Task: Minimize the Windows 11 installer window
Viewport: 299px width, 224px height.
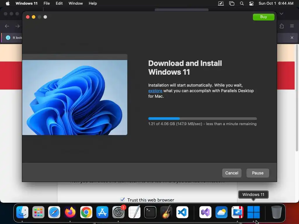Action: [x=34, y=17]
